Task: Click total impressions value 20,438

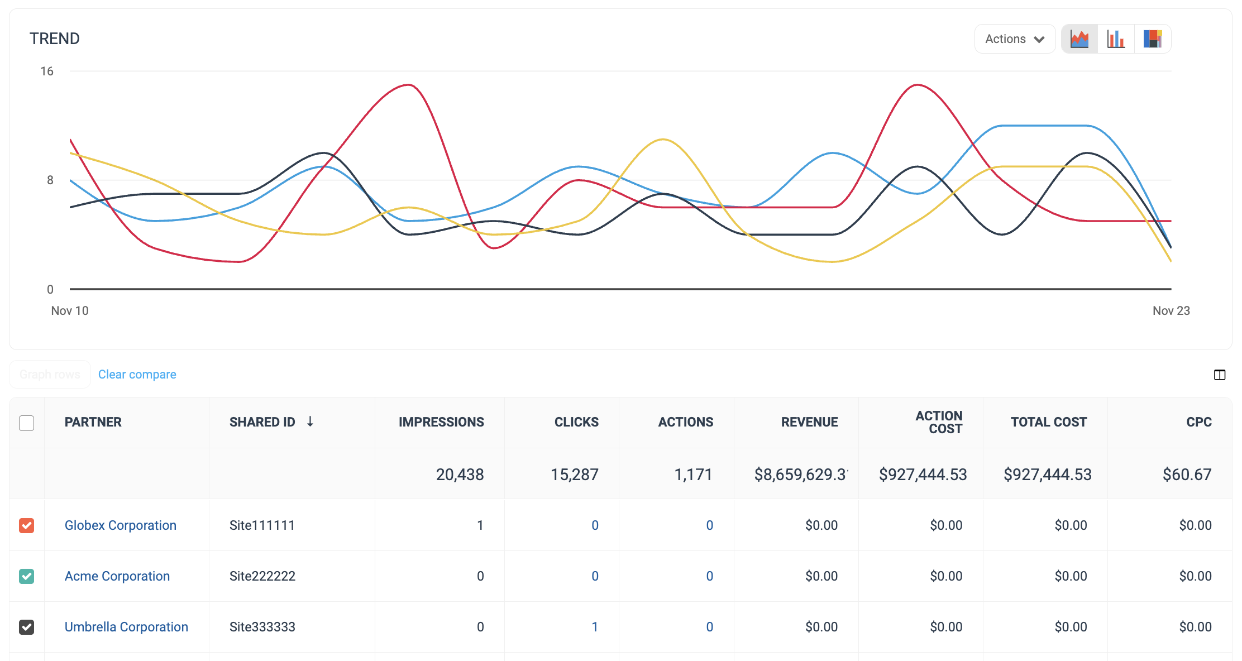Action: pyautogui.click(x=460, y=475)
